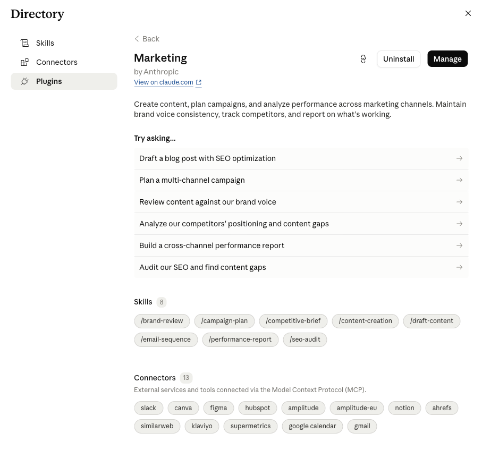Click the canva connector chip
482x450 pixels.
pos(183,408)
